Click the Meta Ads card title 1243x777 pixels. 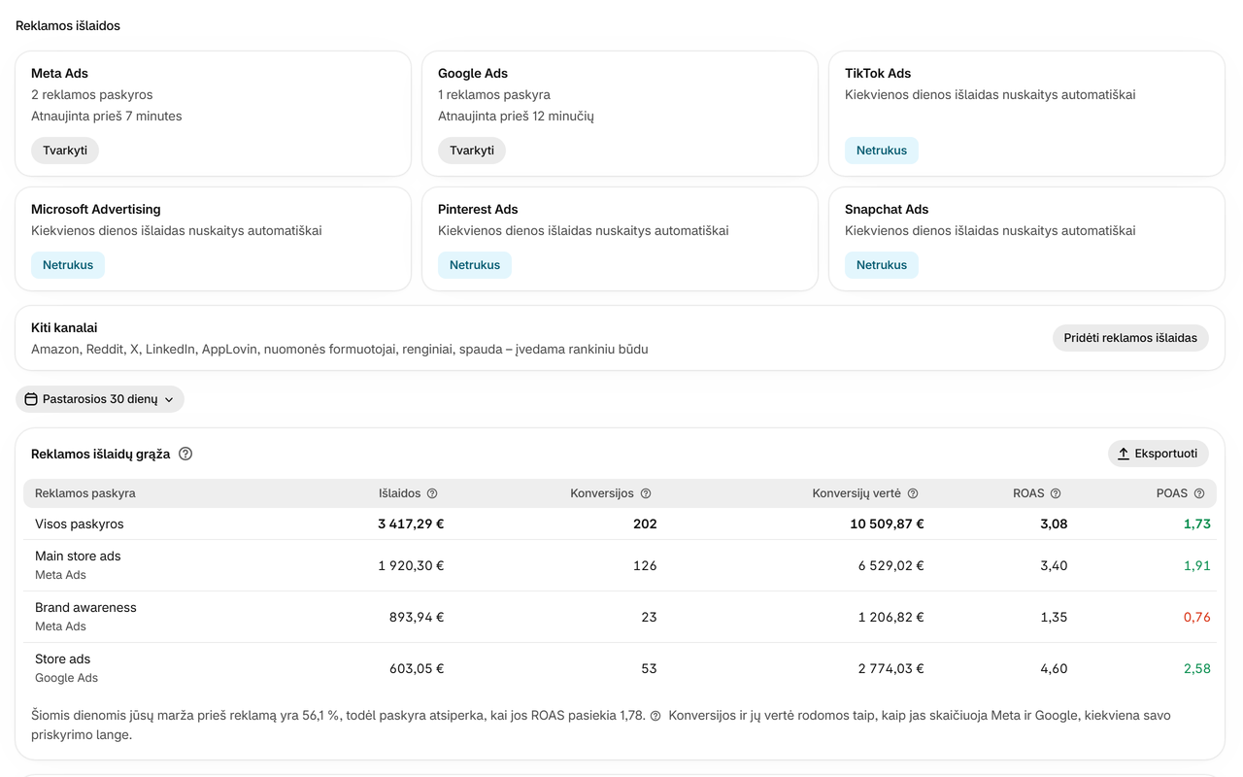click(x=60, y=73)
